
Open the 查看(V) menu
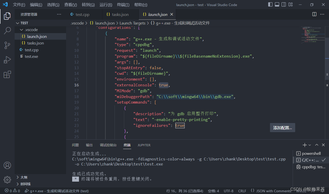click(x=71, y=5)
